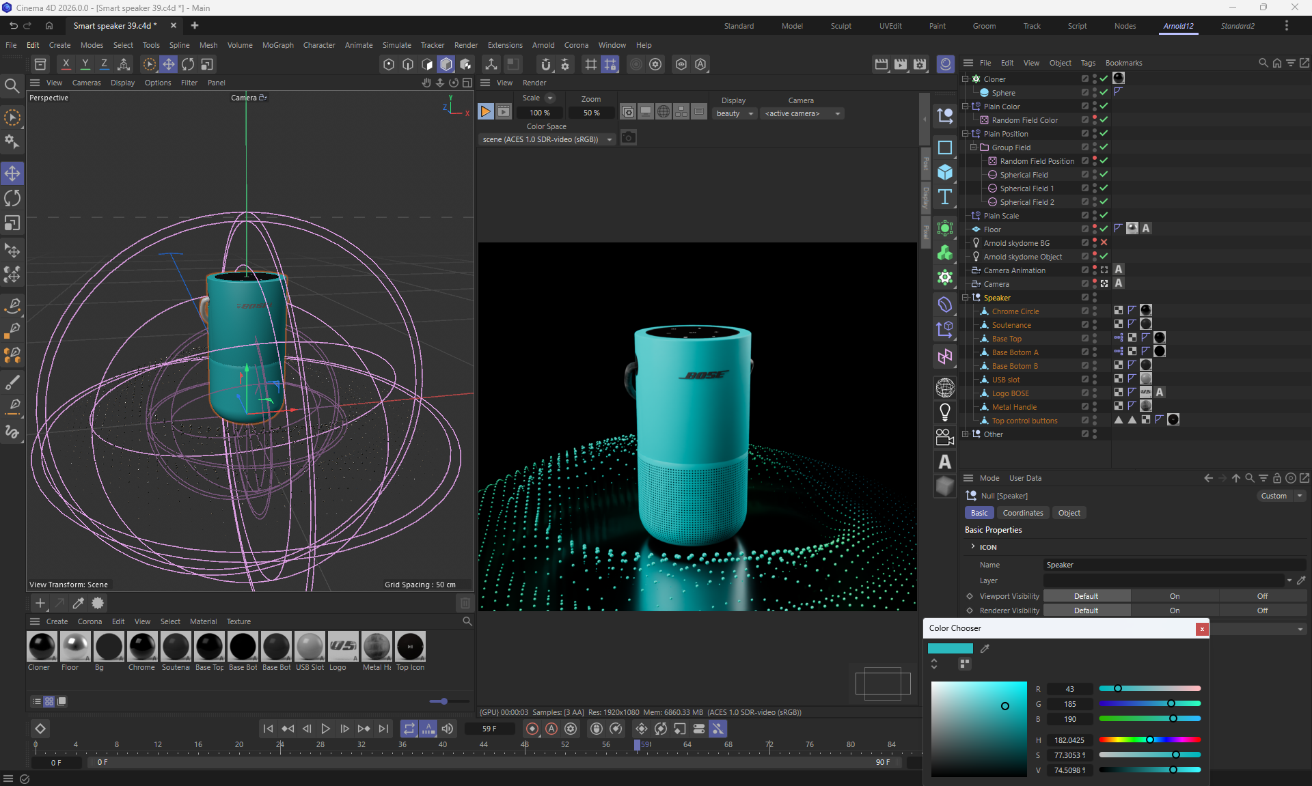Select the Chrome material thumbnail

(142, 646)
